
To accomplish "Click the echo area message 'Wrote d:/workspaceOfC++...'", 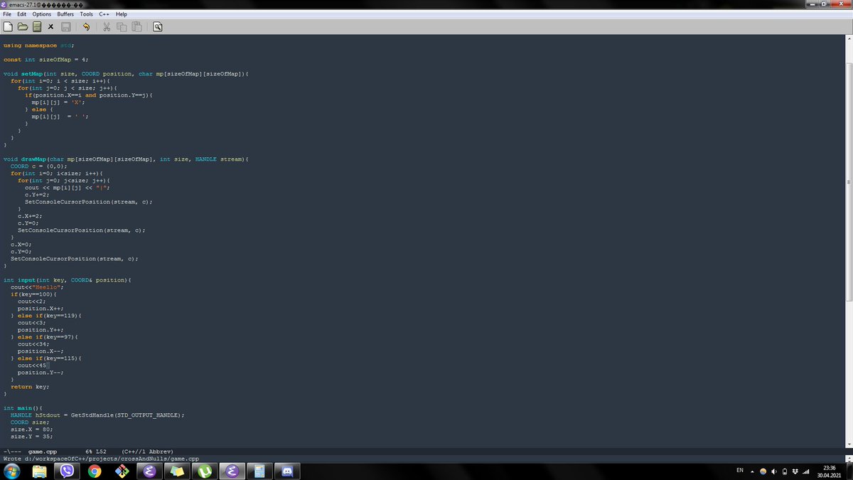I will [102, 459].
